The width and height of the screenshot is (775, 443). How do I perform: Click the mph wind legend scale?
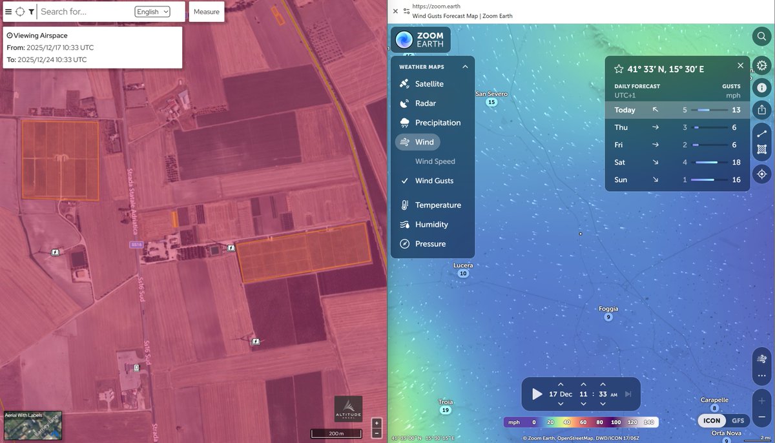tap(582, 422)
